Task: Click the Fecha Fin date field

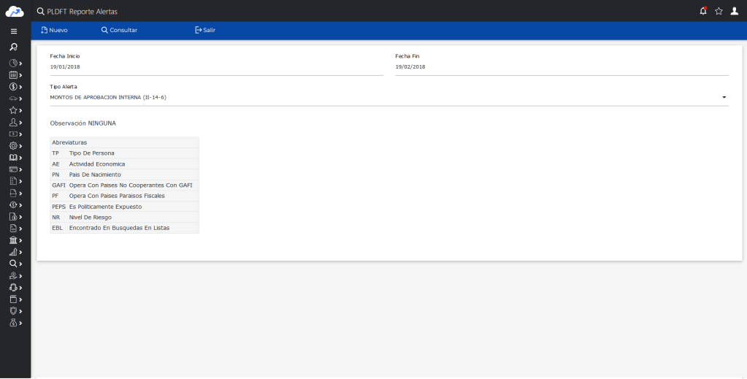Action: pyautogui.click(x=562, y=67)
